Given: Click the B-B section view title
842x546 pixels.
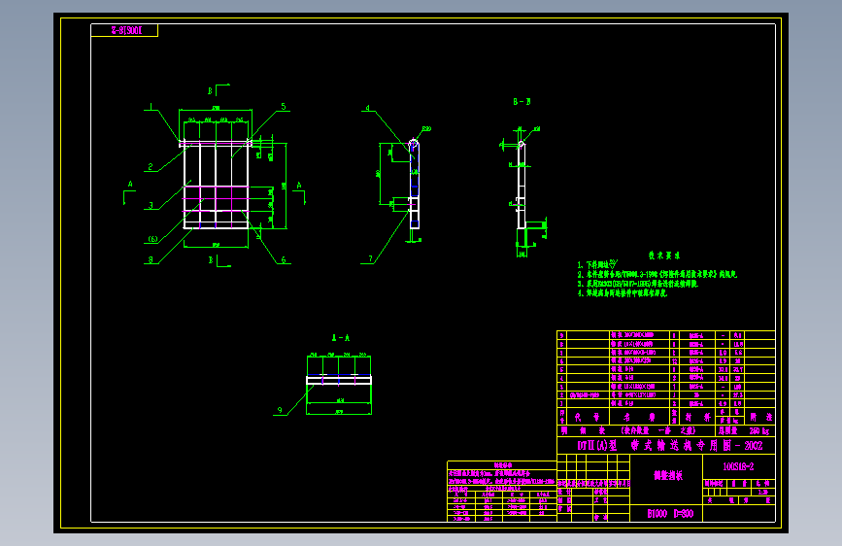Looking at the screenshot, I should [522, 102].
